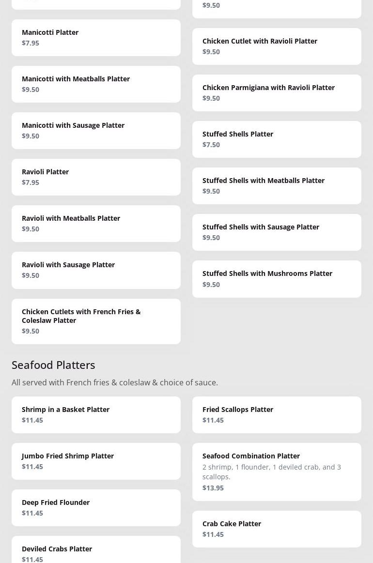Pick Stuffed Shells with Sausage Platter
Screen dimensions: 373x563
277,232
